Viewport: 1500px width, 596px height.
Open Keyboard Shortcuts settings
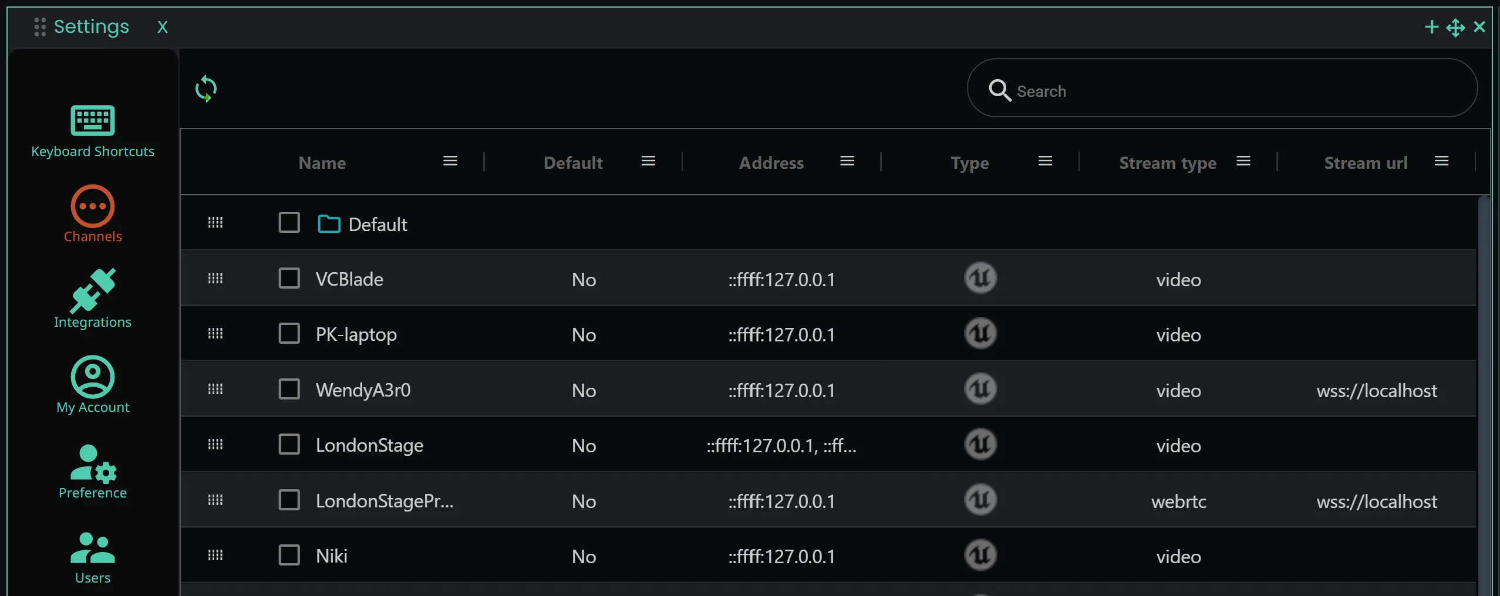pos(92,130)
